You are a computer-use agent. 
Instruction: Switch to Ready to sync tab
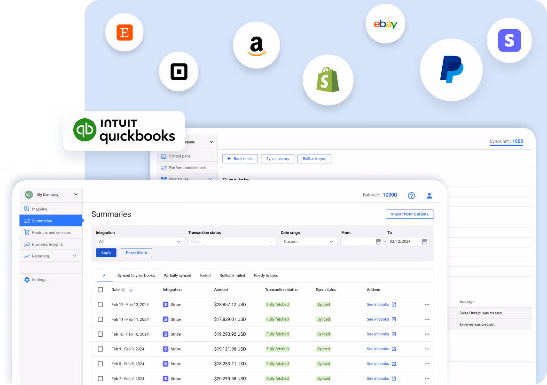point(266,275)
